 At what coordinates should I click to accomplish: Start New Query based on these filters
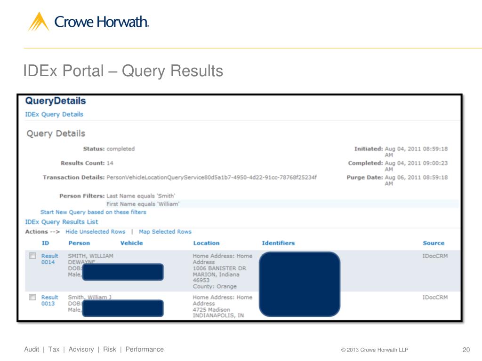pos(93,212)
